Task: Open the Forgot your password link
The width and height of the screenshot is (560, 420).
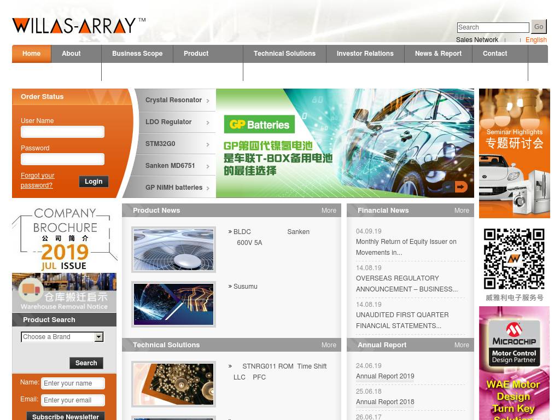Action: [37, 180]
